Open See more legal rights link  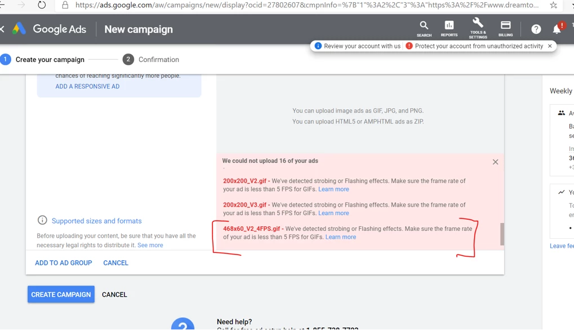tap(150, 245)
